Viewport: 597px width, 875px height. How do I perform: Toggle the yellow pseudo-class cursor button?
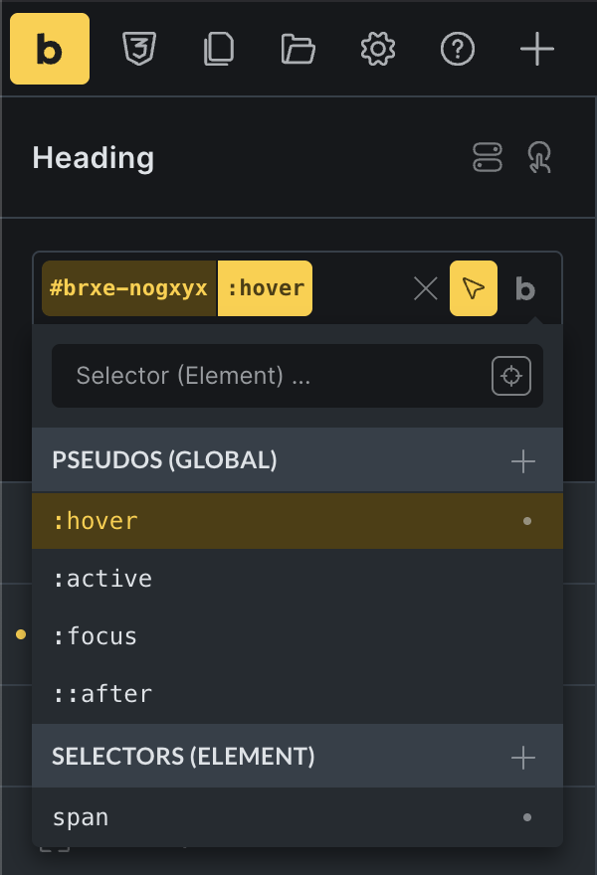tap(474, 289)
